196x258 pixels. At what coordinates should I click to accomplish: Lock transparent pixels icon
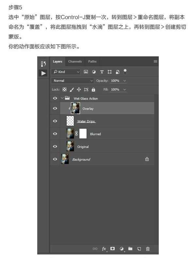[64, 90]
